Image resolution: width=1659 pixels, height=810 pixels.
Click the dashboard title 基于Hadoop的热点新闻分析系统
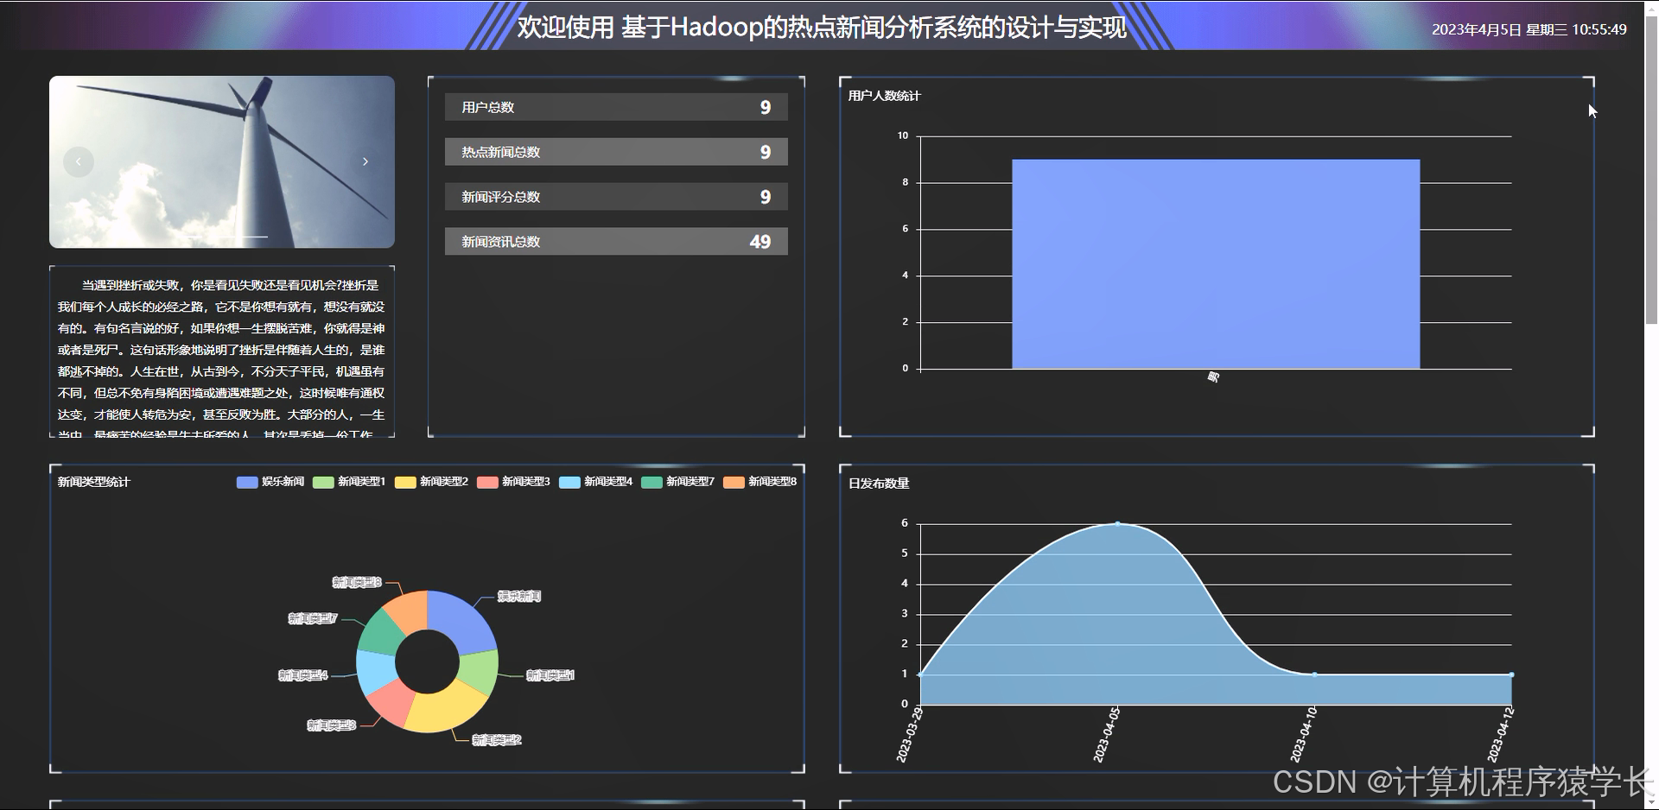[821, 28]
